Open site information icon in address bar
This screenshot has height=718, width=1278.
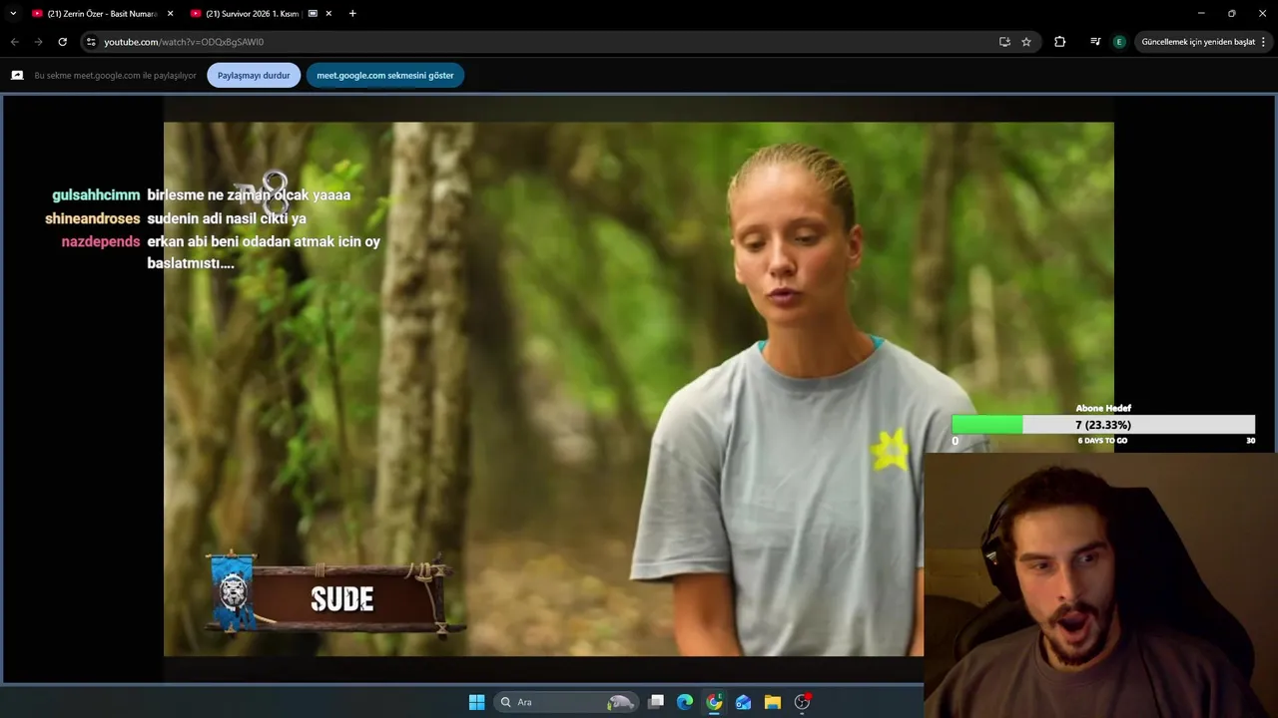click(91, 42)
